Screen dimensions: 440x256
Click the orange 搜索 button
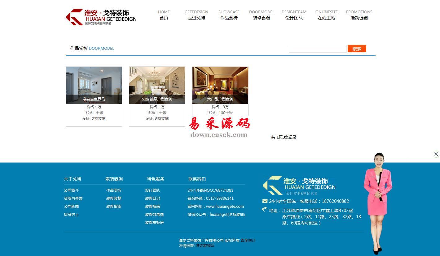(x=357, y=49)
